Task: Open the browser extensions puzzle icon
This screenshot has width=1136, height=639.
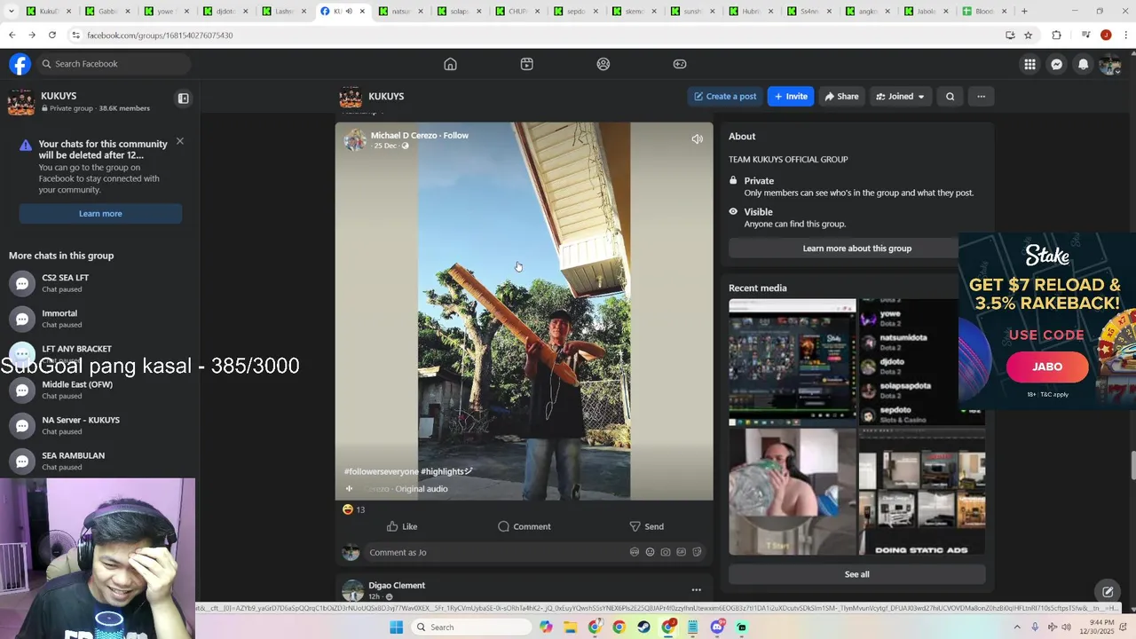Action: click(x=1056, y=35)
